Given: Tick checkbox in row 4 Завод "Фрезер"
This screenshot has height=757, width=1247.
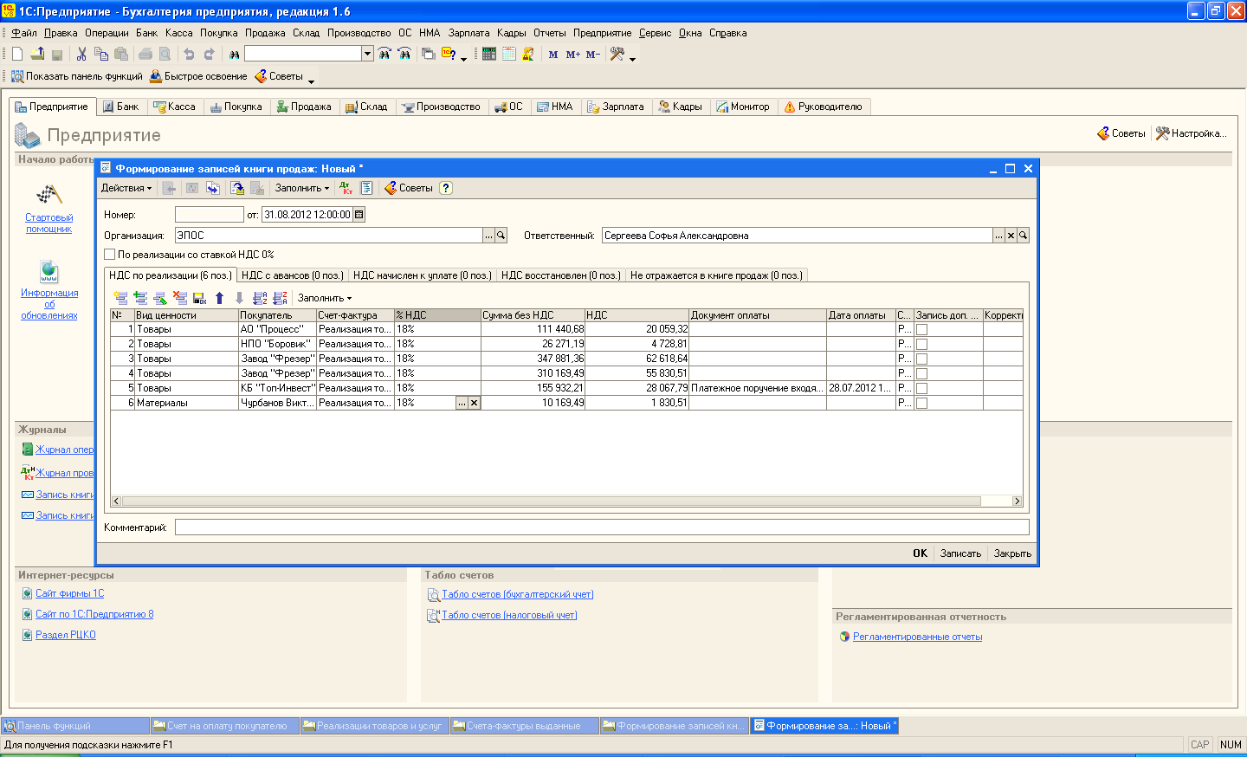Looking at the screenshot, I should tap(922, 373).
